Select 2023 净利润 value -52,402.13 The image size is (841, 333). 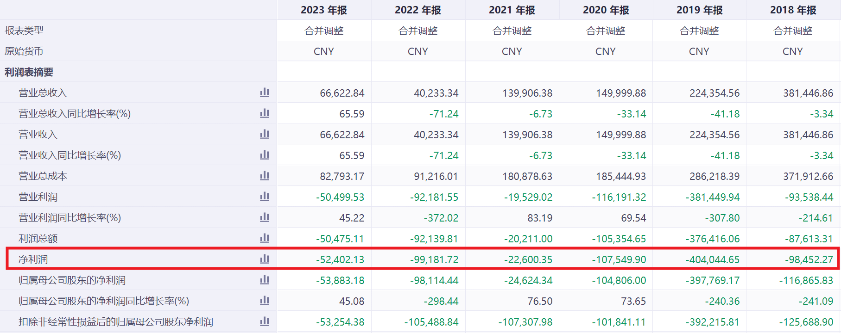[340, 259]
